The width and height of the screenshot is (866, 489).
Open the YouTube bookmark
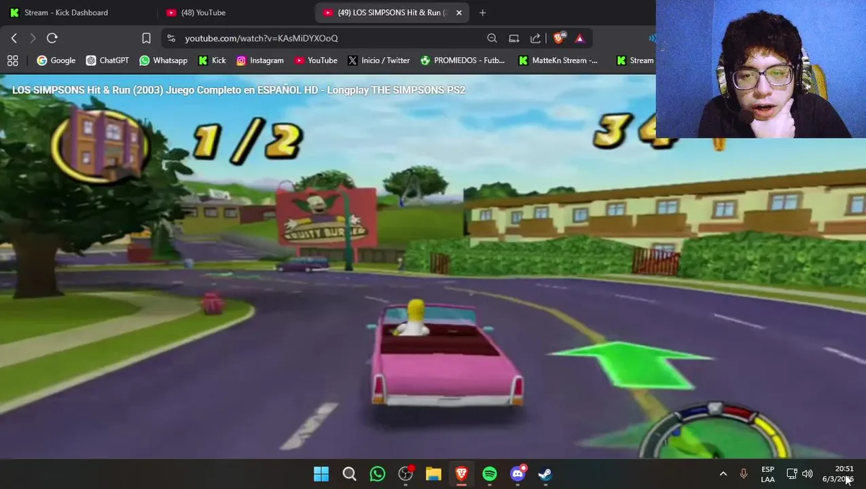(316, 60)
